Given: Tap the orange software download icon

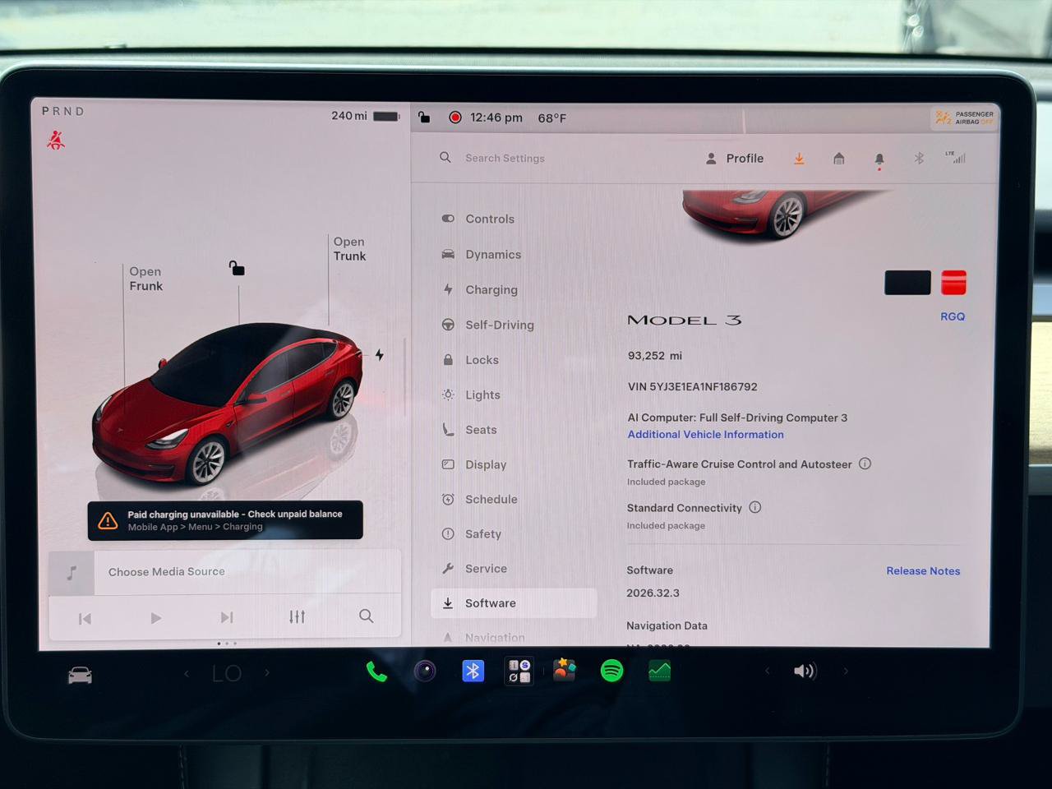Looking at the screenshot, I should pos(799,159).
